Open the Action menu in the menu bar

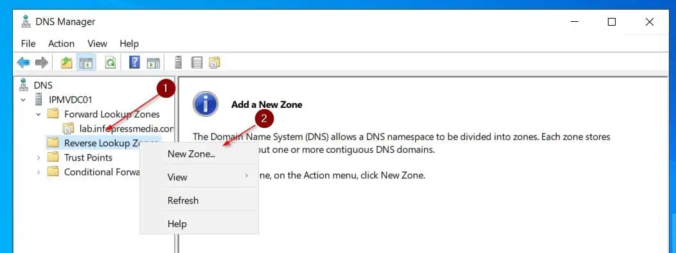[61, 44]
